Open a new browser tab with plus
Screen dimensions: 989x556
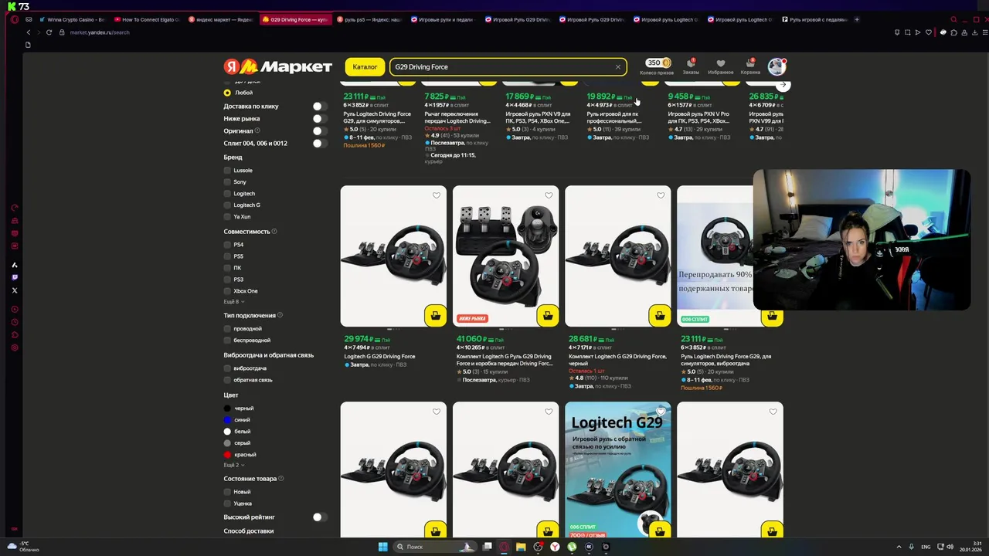click(856, 19)
